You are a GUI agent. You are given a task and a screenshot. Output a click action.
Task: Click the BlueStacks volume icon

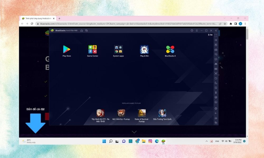216,40
